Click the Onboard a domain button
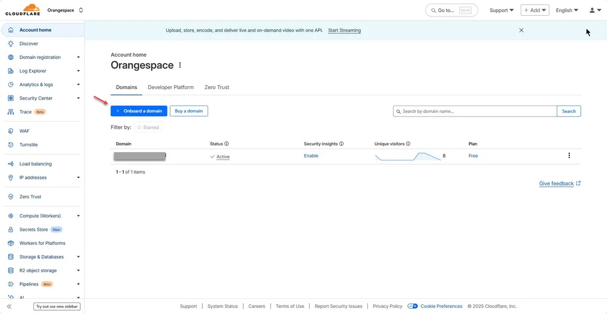 [x=139, y=111]
